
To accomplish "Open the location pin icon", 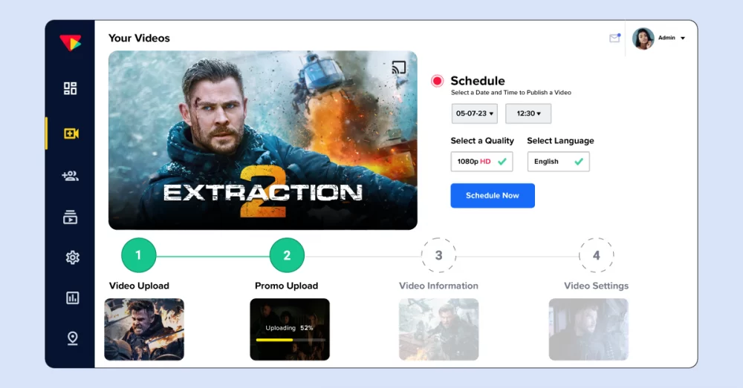I will 72,338.
